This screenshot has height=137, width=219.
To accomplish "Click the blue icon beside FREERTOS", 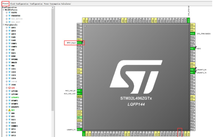I will coord(10,16).
